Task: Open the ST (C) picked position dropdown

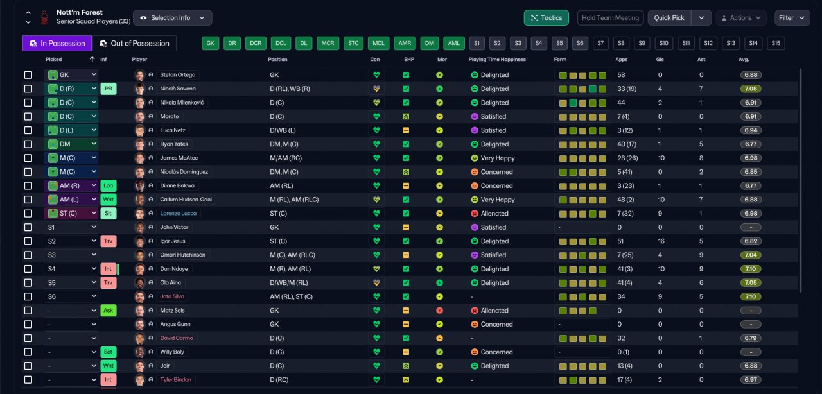Action: coord(71,214)
